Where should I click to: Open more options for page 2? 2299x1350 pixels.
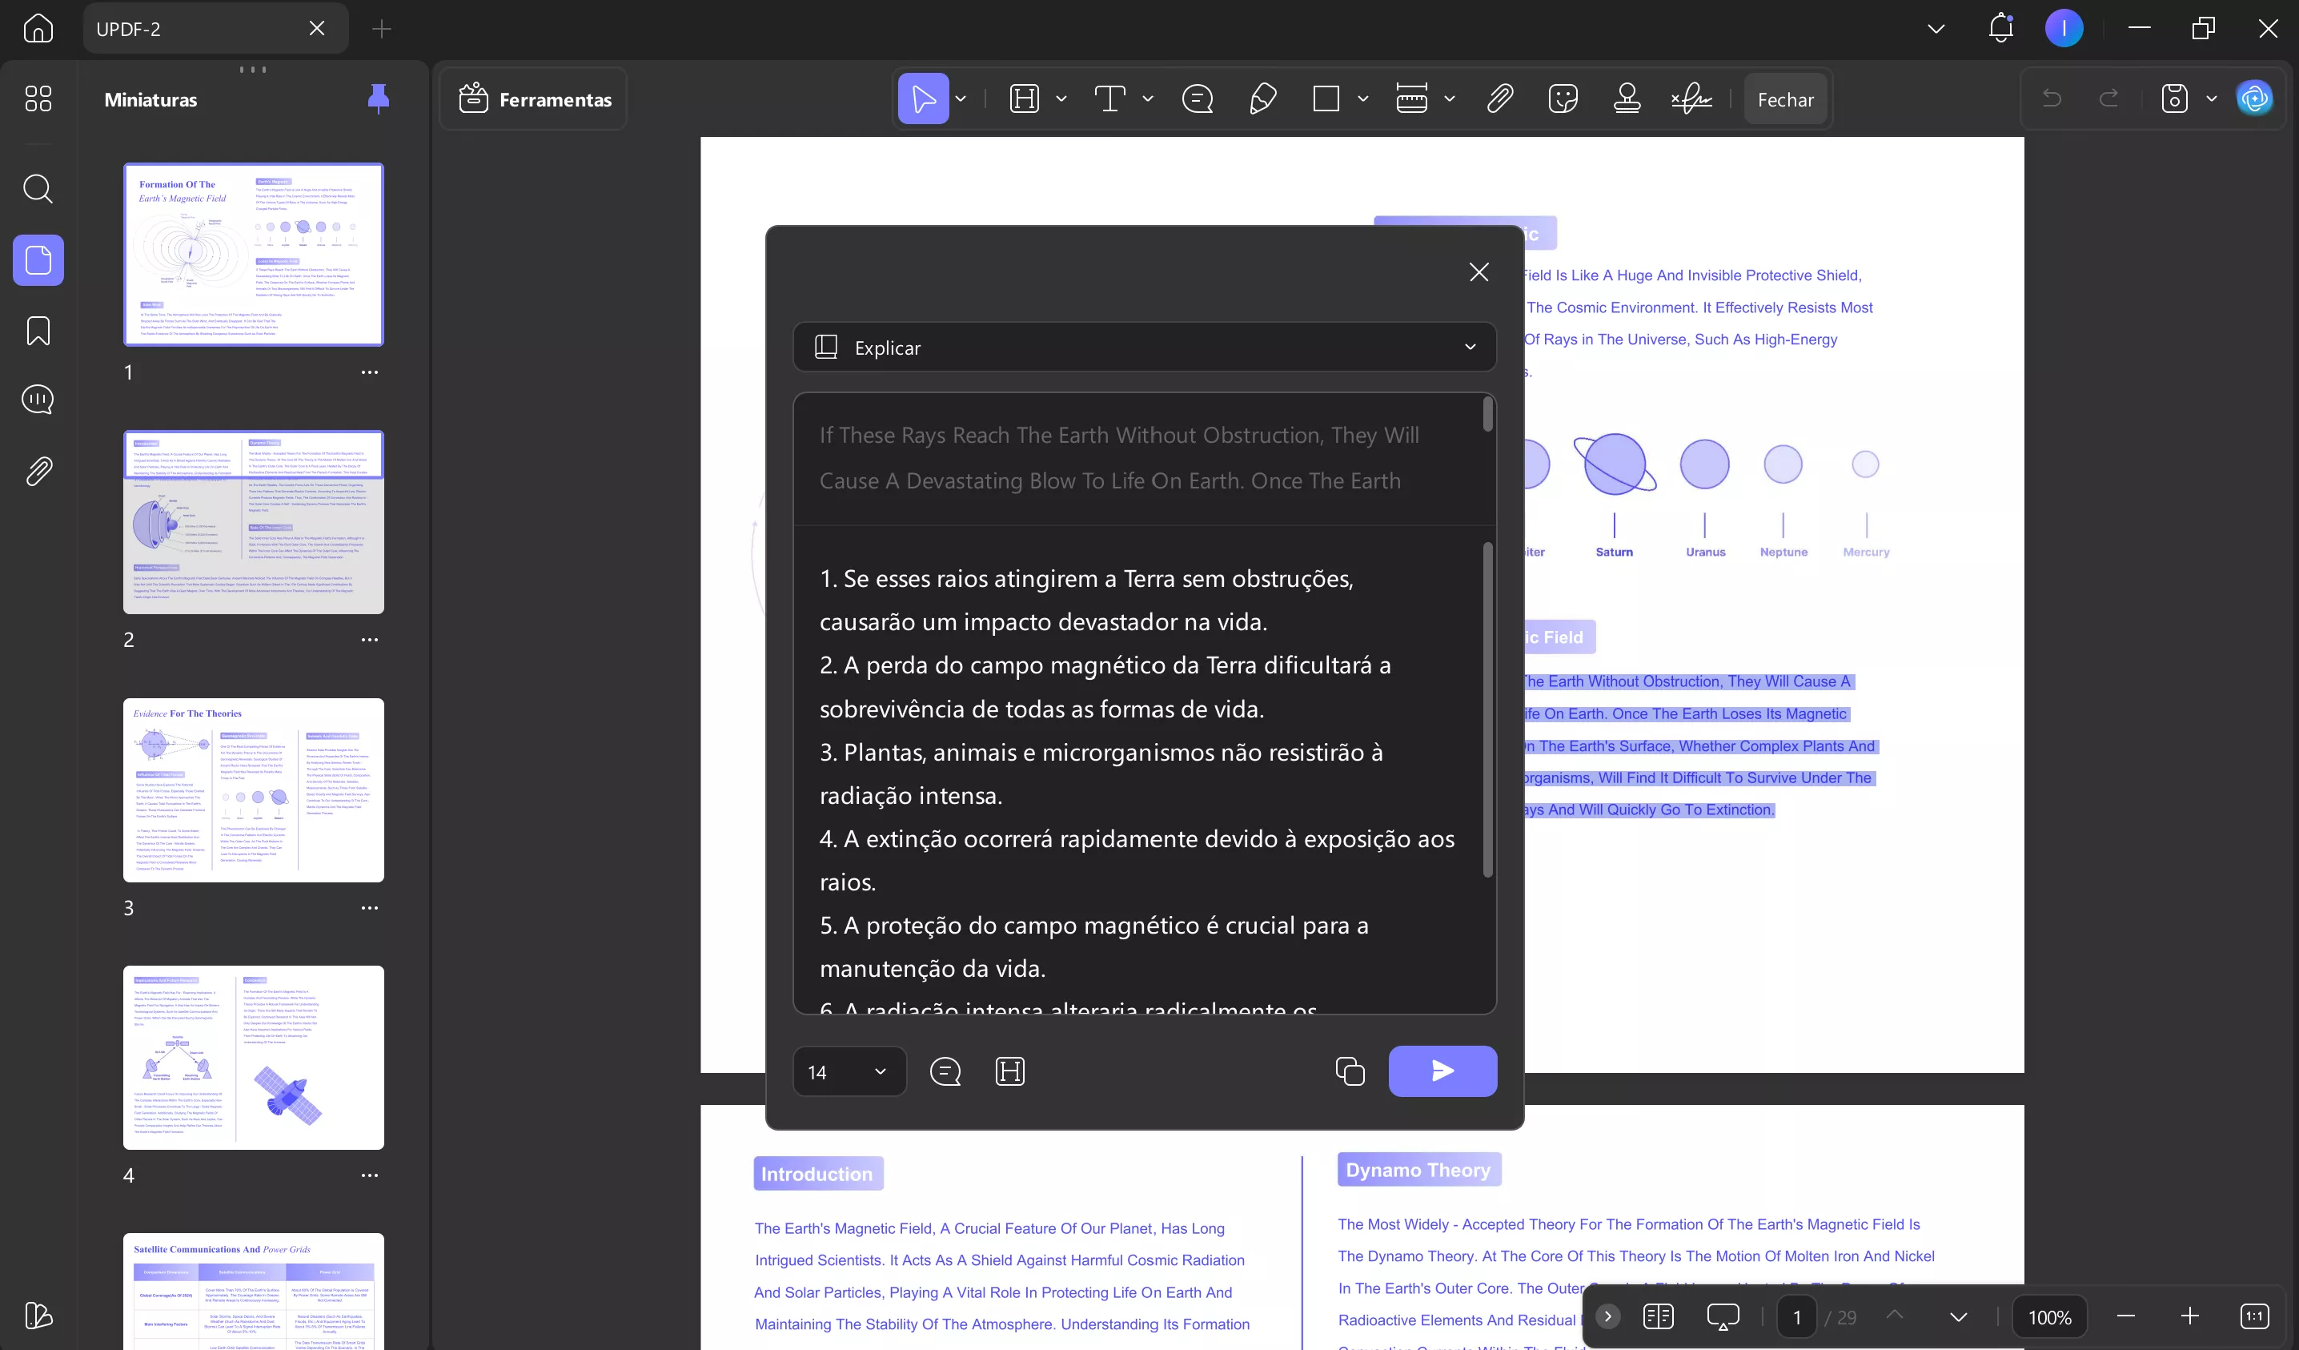coord(370,640)
